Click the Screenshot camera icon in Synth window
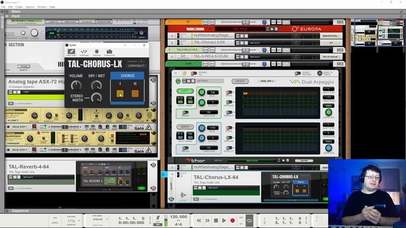The height and width of the screenshot is (228, 406). coord(109,53)
